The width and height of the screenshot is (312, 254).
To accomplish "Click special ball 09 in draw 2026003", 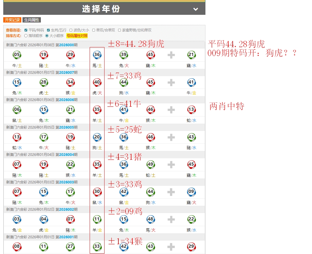I will (x=191, y=192).
